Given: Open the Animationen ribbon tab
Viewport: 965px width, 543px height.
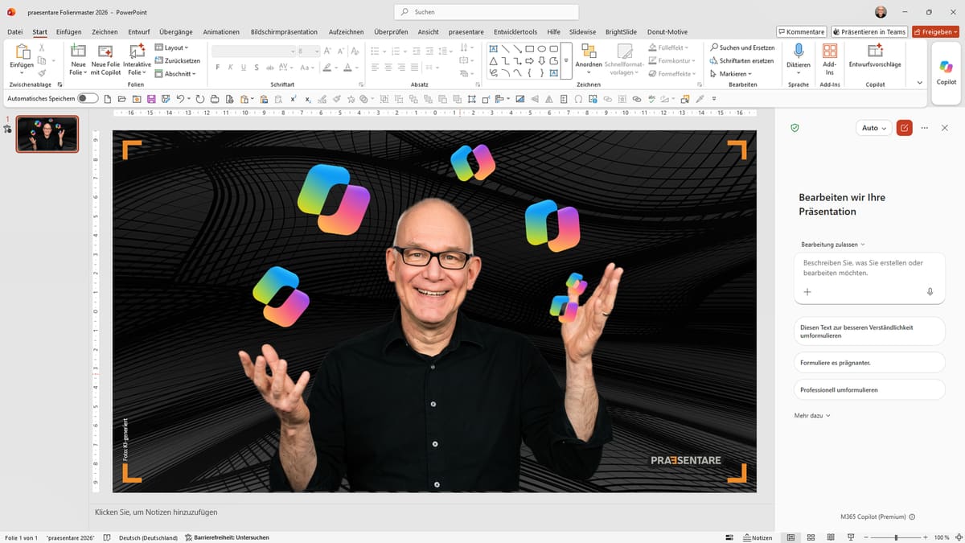Looking at the screenshot, I should (x=221, y=32).
